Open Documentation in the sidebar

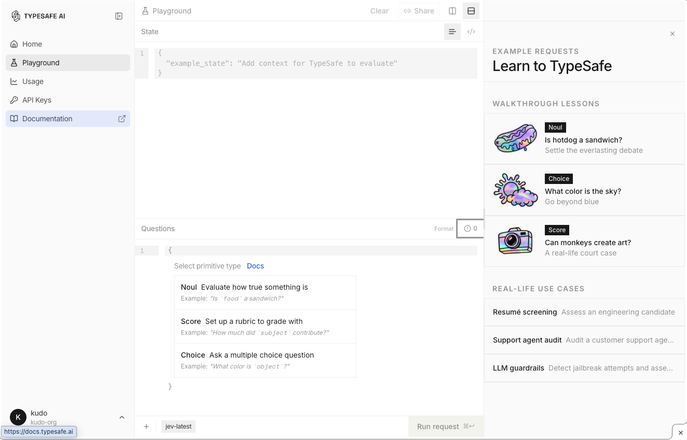[x=68, y=119]
